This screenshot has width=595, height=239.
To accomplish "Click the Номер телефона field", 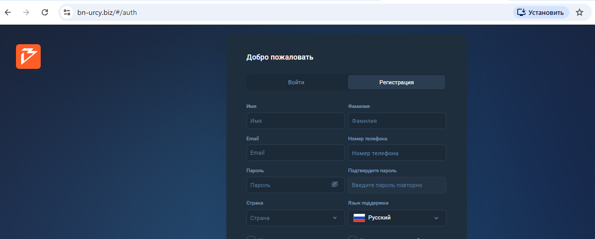I will (x=397, y=153).
